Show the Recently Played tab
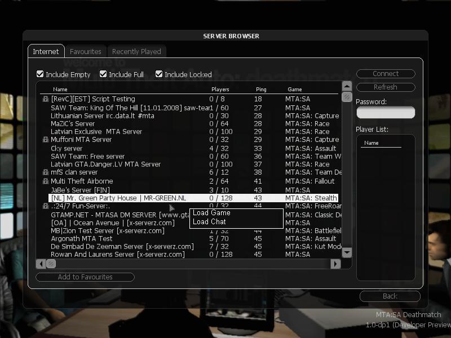The height and width of the screenshot is (338, 451). click(136, 51)
